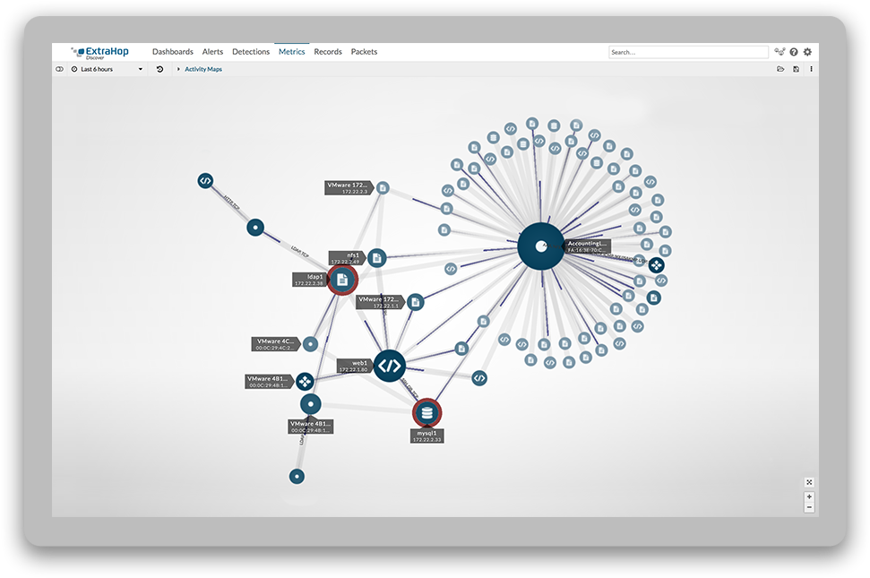This screenshot has height=578, width=870.
Task: Click the zoom in plus button
Action: [809, 496]
